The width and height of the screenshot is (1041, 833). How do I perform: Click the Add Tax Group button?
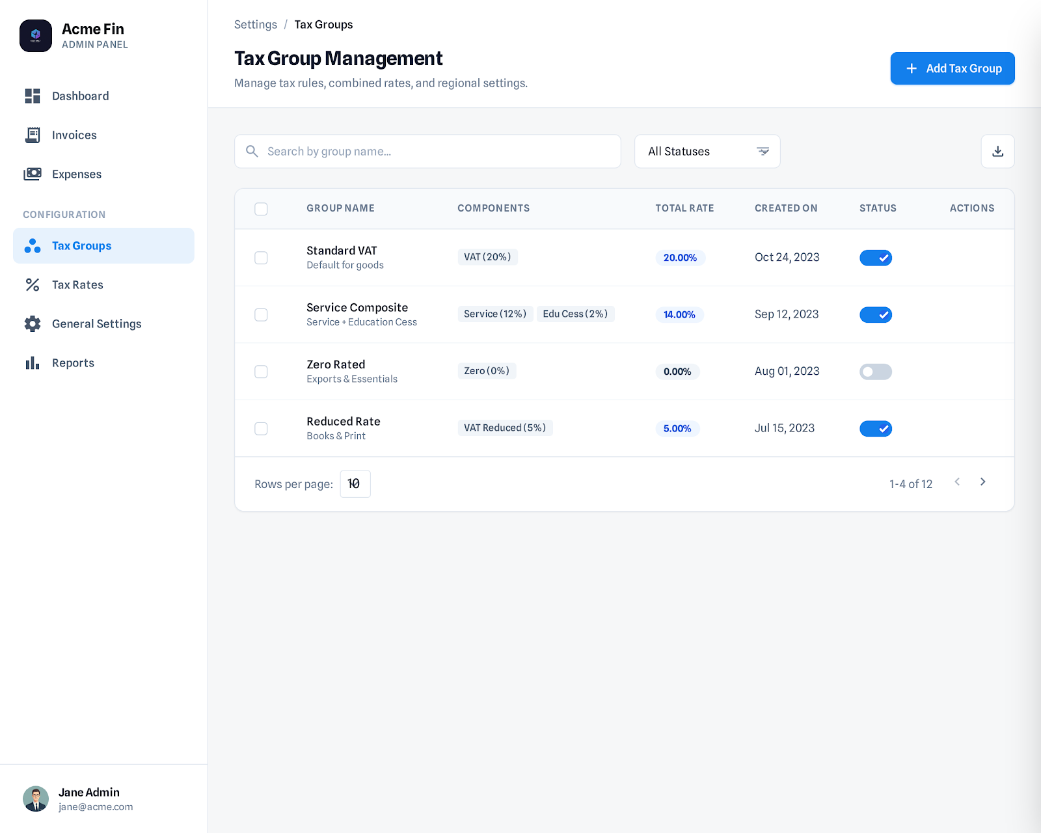click(x=952, y=68)
